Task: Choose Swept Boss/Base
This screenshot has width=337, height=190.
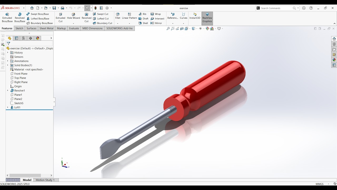Action: tap(38, 14)
